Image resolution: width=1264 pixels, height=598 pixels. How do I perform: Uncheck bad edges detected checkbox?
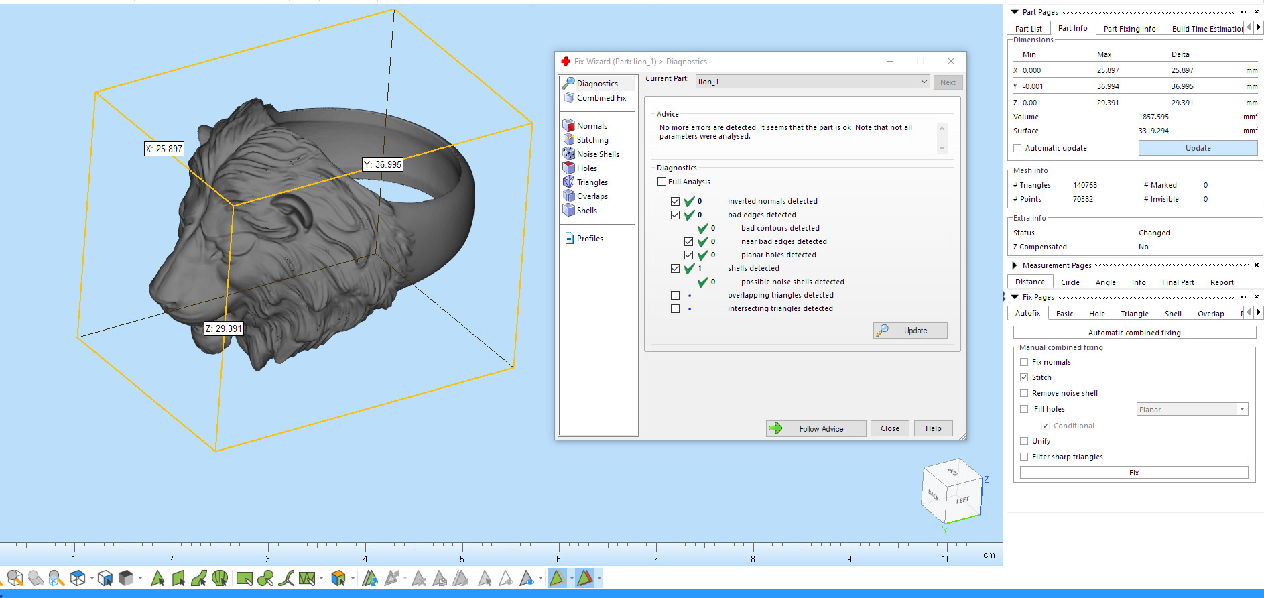[x=675, y=215]
